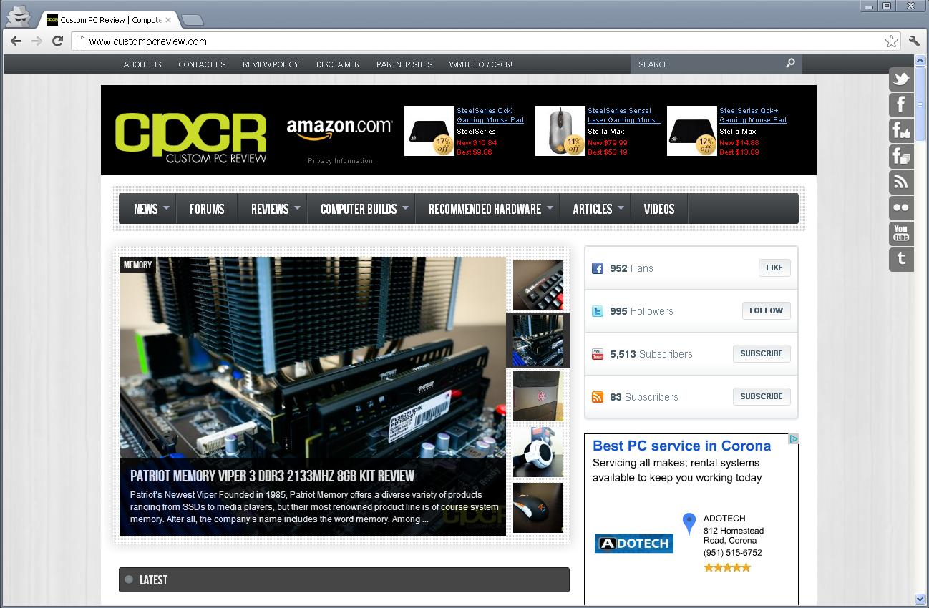This screenshot has width=929, height=608.
Task: Select the keyboard slider thumbnail
Action: (x=538, y=285)
